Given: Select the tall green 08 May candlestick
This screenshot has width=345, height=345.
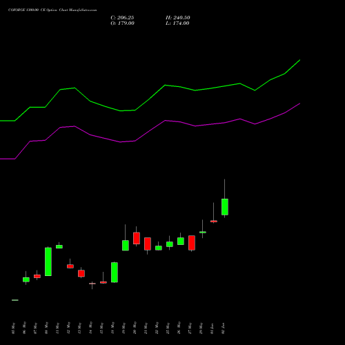Looking at the screenshot, I should [48, 262].
